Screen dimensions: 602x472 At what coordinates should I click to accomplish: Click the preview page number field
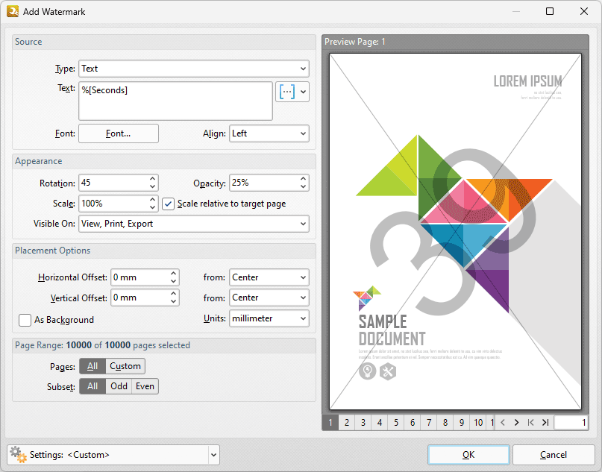point(571,423)
